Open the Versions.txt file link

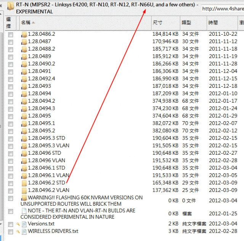(x=41, y=224)
